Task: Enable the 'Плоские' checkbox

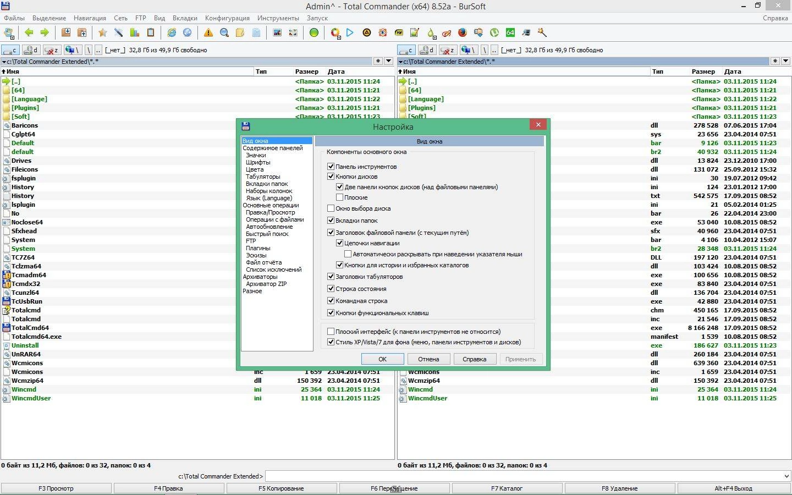Action: (339, 197)
